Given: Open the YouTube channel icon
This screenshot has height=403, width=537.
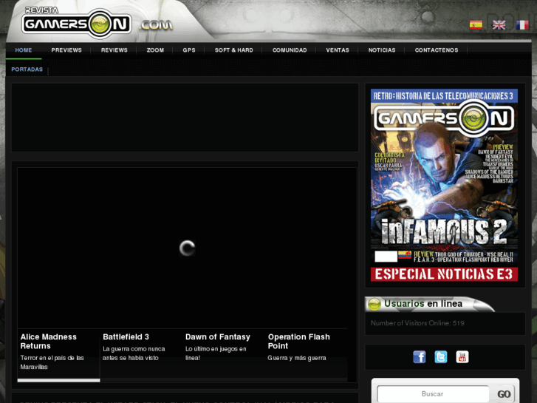Looking at the screenshot, I should pos(462,356).
